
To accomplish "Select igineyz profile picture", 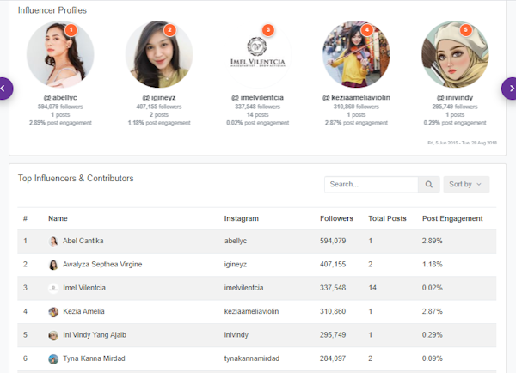I will [159, 54].
